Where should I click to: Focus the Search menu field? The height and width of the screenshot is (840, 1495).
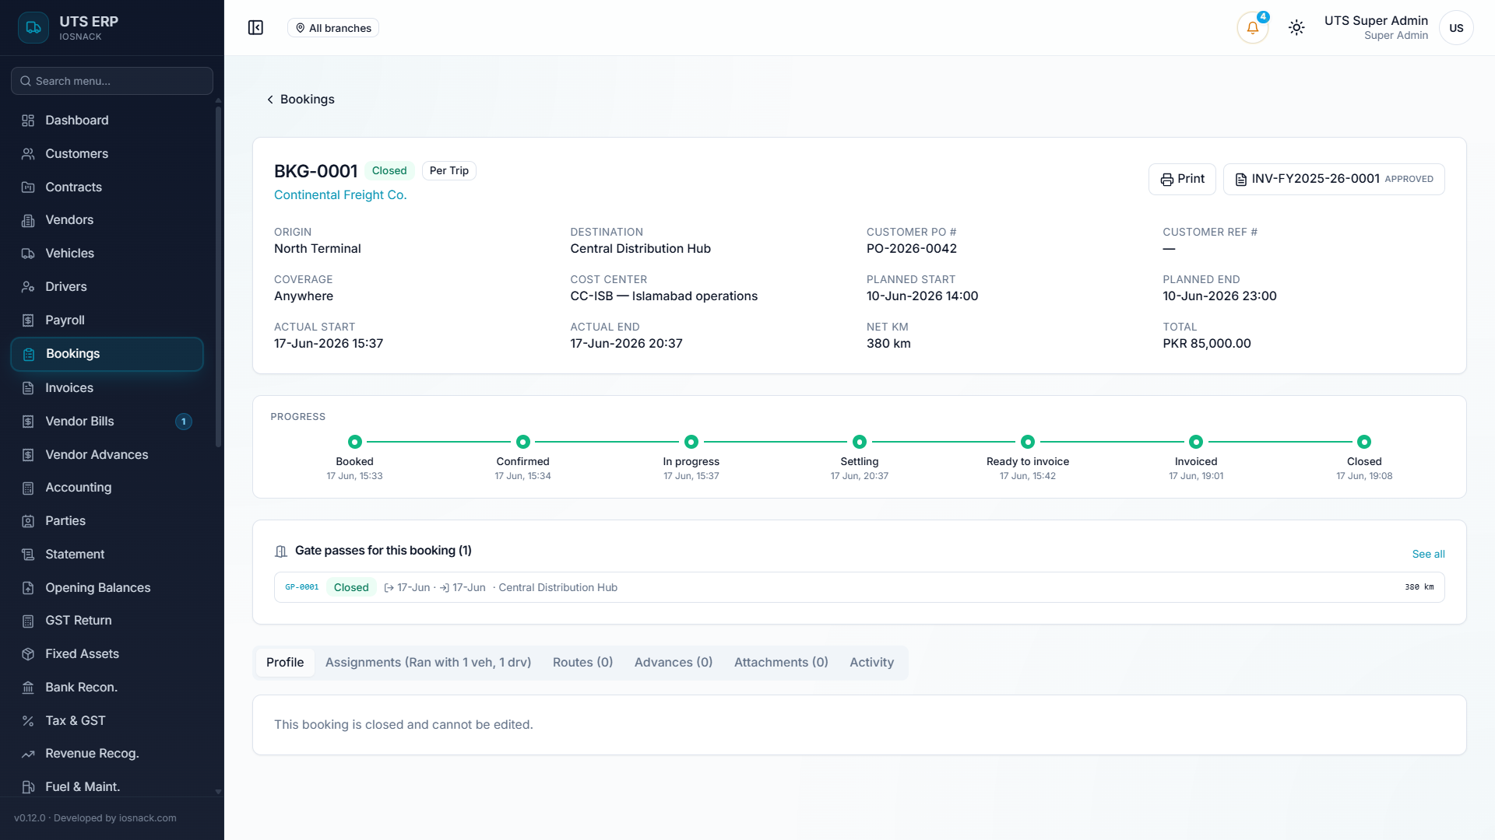pos(112,81)
